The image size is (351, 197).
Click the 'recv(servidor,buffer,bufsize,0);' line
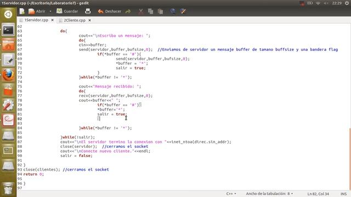pyautogui.click(x=116, y=96)
